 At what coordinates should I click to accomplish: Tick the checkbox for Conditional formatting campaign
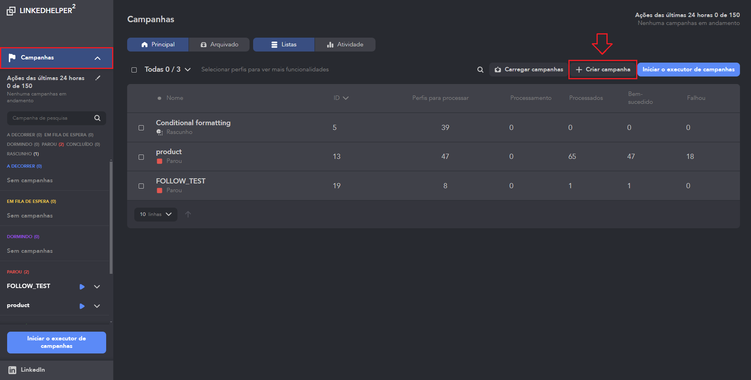click(x=141, y=128)
